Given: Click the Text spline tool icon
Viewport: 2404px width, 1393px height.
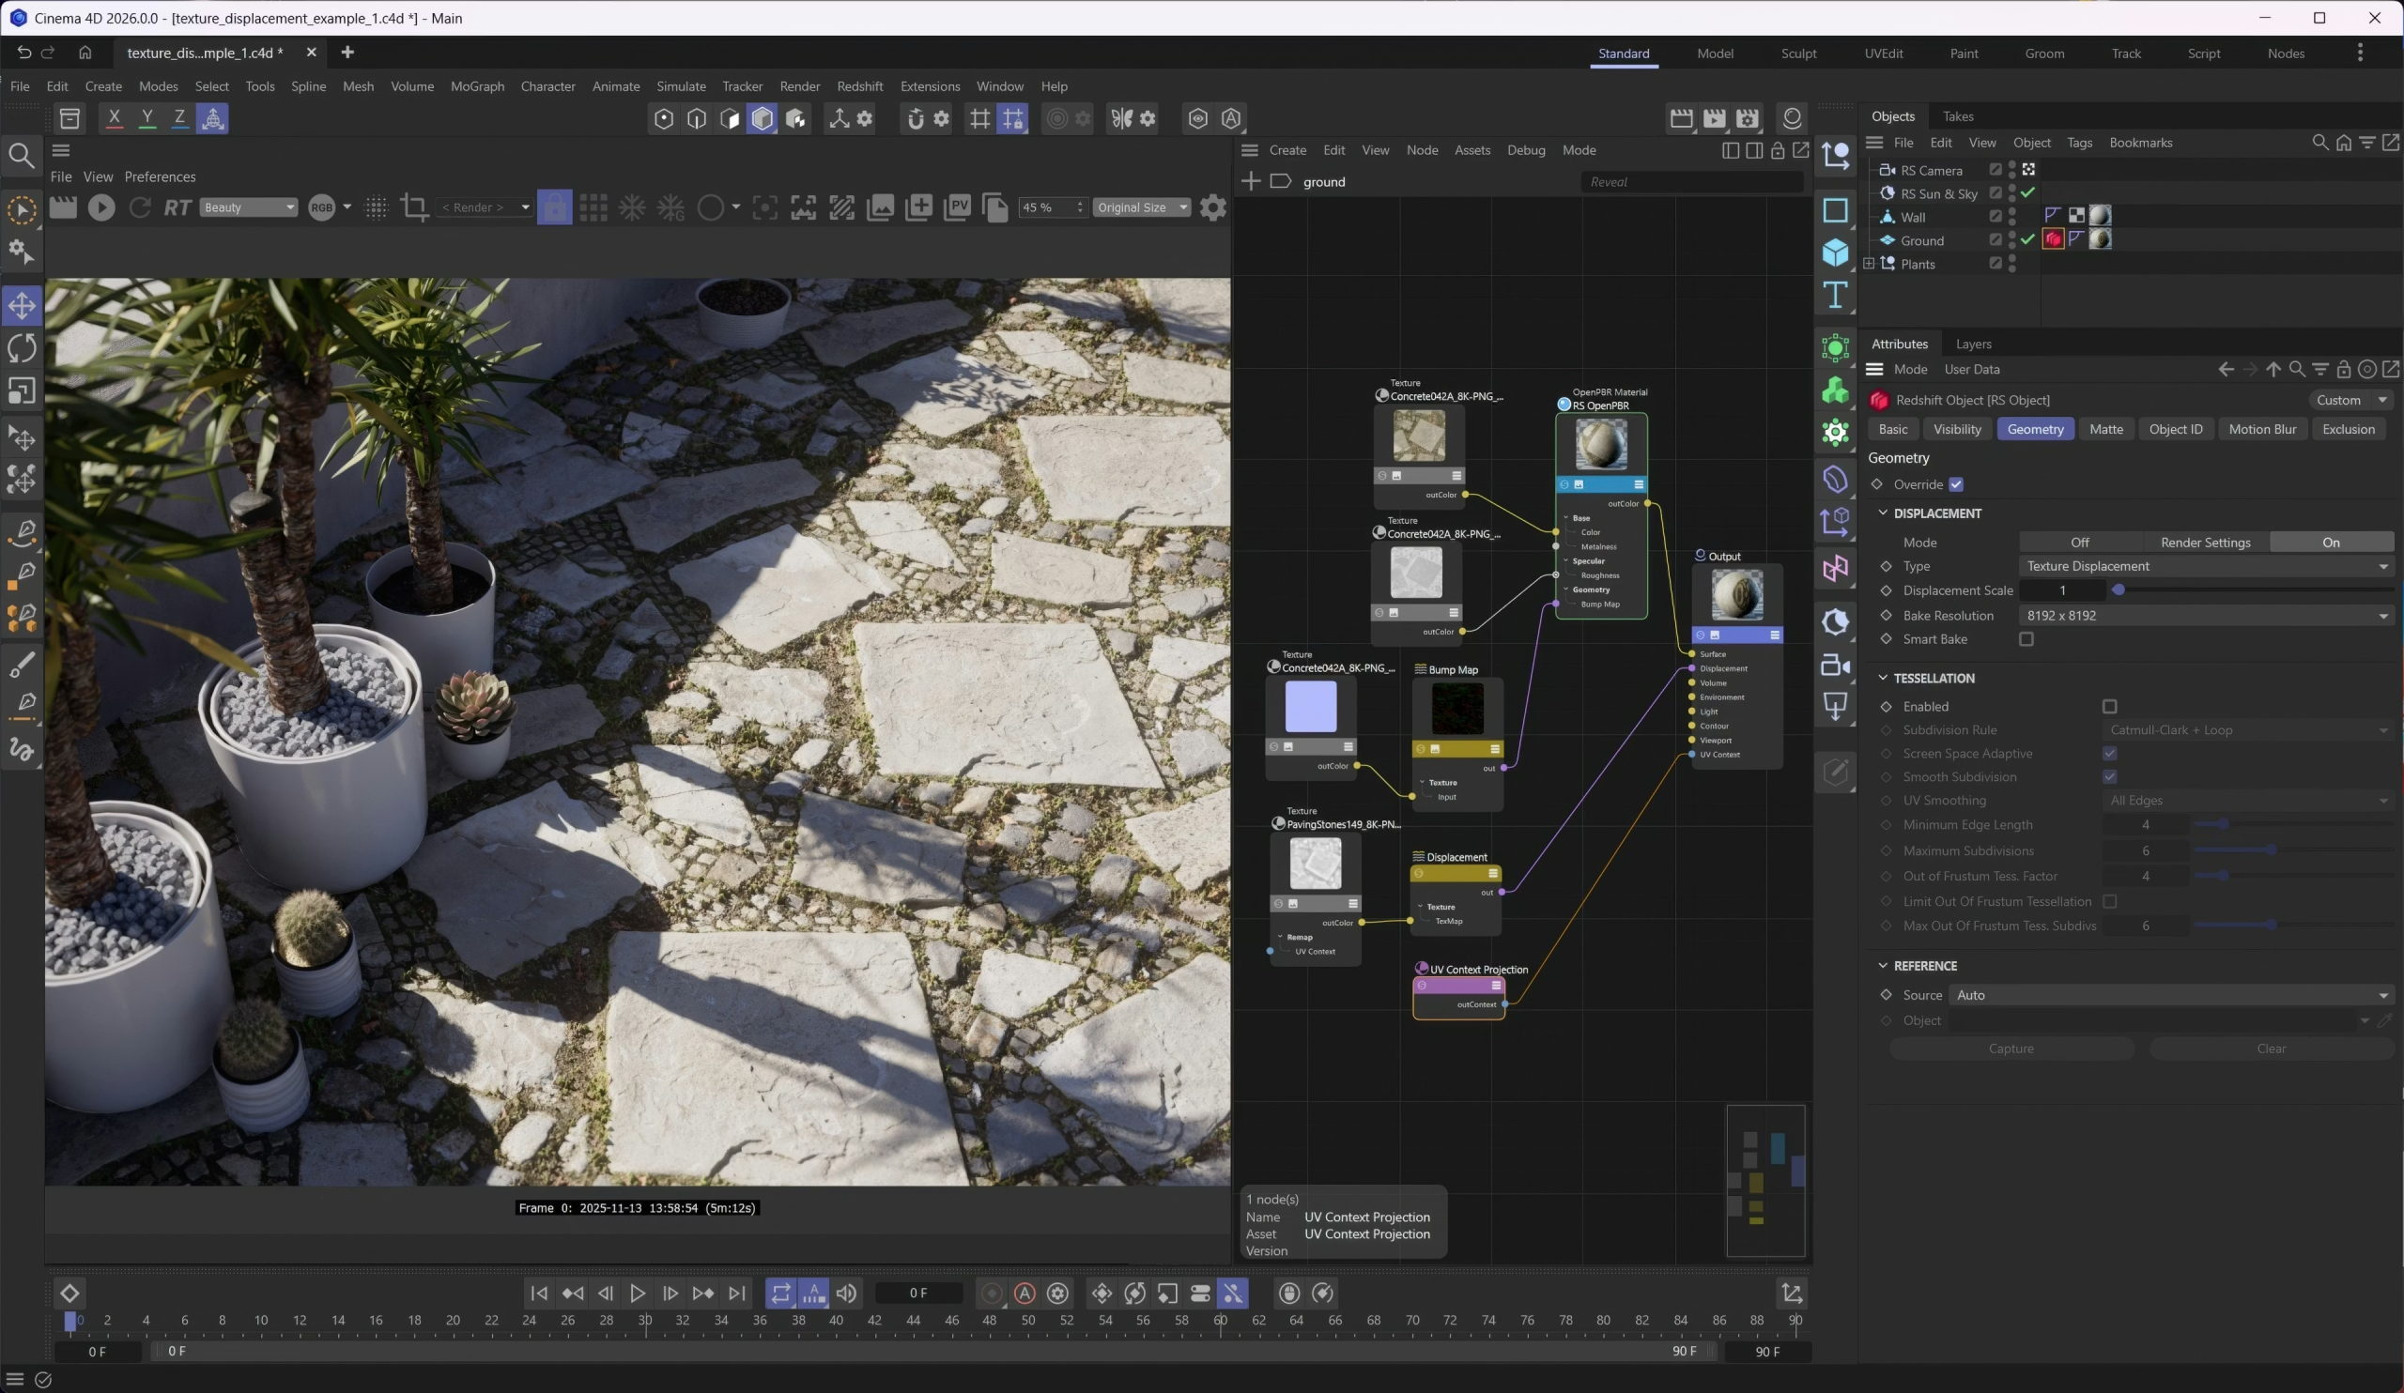Looking at the screenshot, I should pyautogui.click(x=1835, y=296).
